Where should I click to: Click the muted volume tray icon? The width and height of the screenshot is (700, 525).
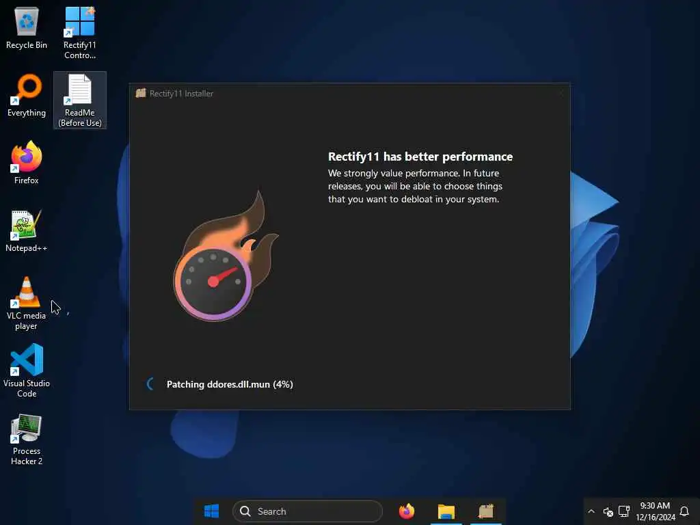(x=608, y=511)
